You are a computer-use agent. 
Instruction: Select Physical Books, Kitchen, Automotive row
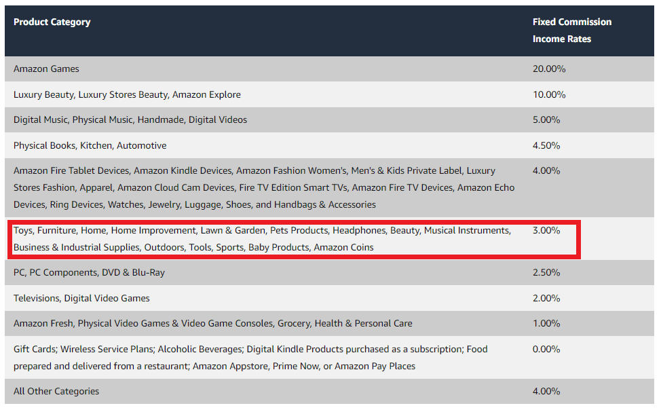pos(90,145)
